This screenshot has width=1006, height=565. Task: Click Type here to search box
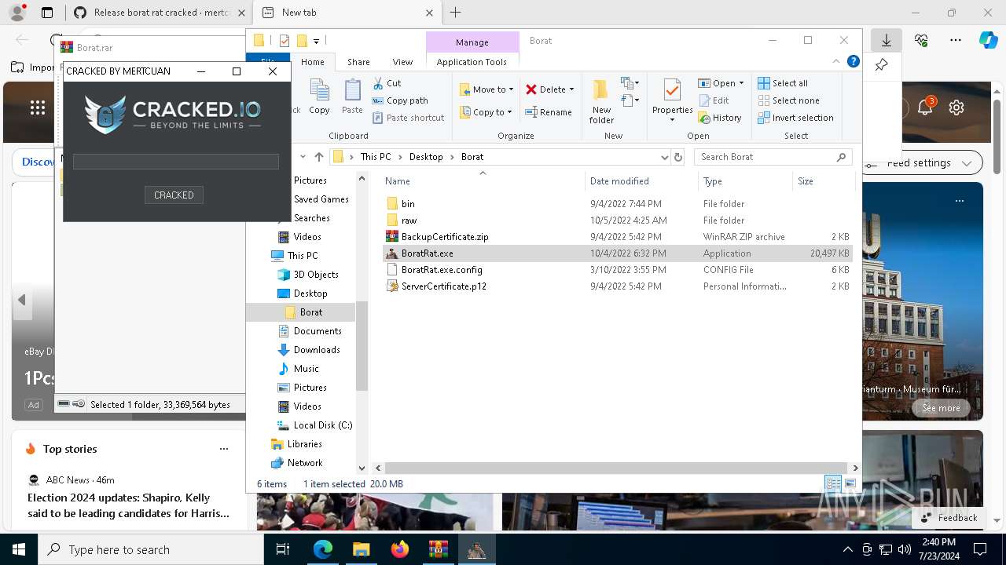point(151,549)
